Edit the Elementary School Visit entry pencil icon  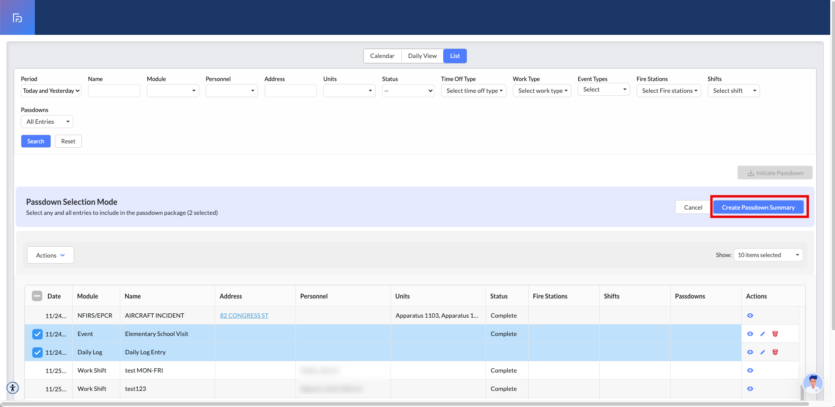763,334
